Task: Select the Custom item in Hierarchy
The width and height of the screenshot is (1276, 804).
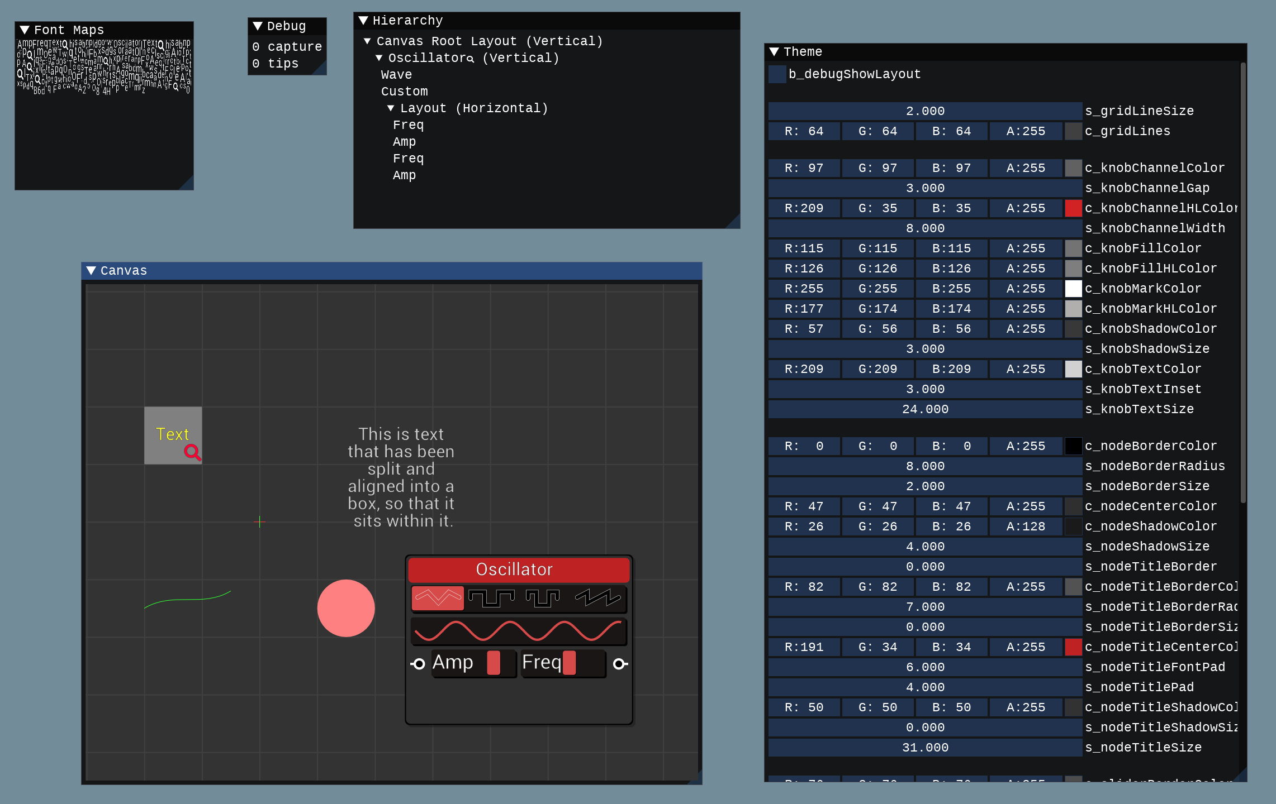Action: pyautogui.click(x=404, y=92)
